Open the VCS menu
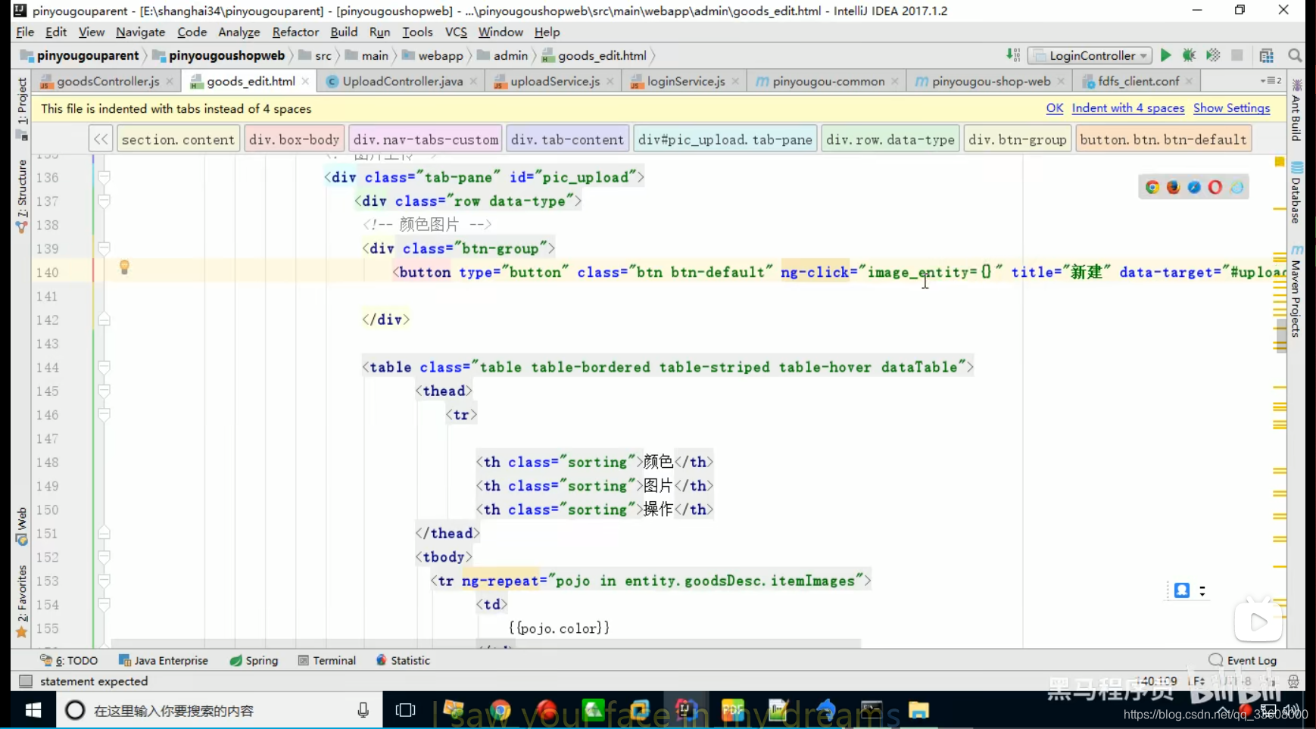 click(x=456, y=32)
